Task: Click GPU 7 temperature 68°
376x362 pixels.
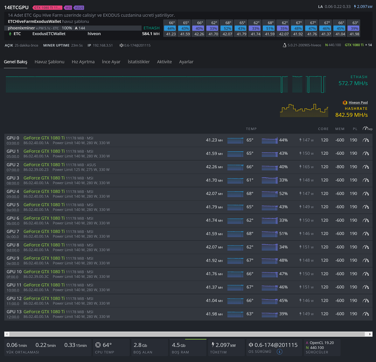Action: [x=250, y=234]
